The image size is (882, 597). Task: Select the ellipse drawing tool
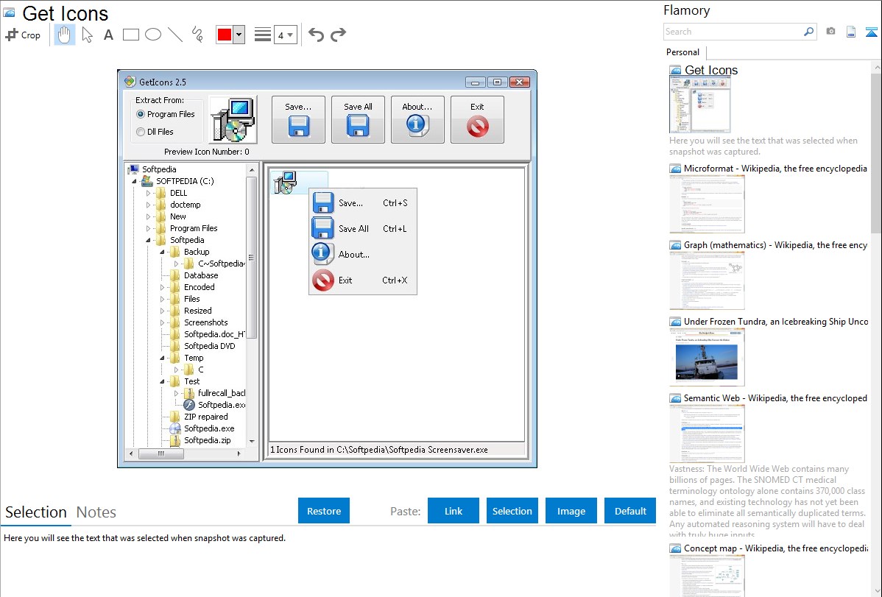coord(153,35)
